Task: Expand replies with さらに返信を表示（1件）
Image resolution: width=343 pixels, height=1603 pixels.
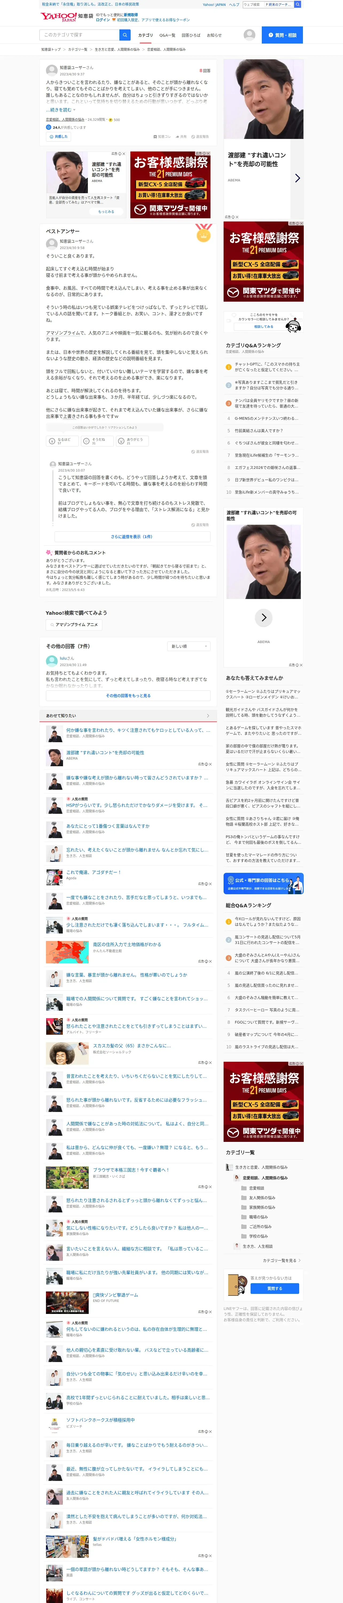Action: 132,536
